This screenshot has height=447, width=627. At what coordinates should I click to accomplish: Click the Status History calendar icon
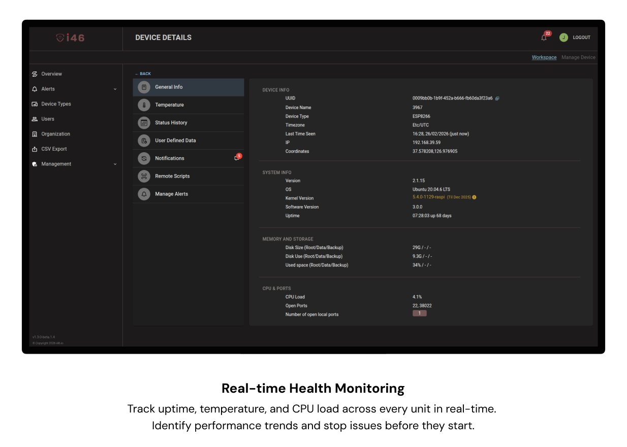tap(144, 123)
